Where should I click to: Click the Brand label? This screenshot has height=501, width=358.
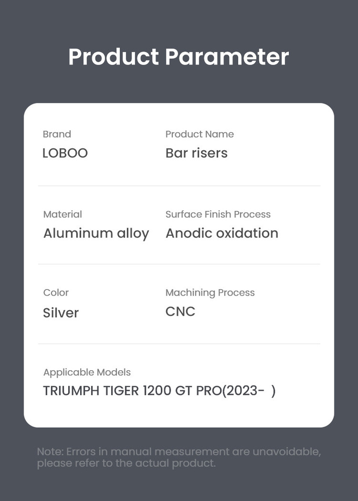57,134
